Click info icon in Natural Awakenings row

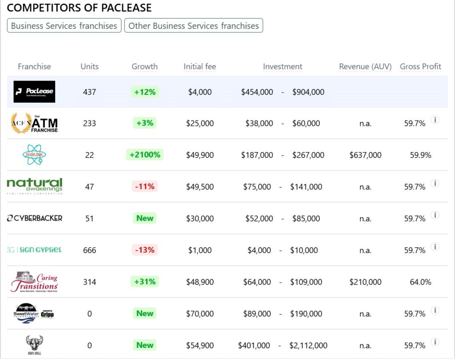click(435, 183)
